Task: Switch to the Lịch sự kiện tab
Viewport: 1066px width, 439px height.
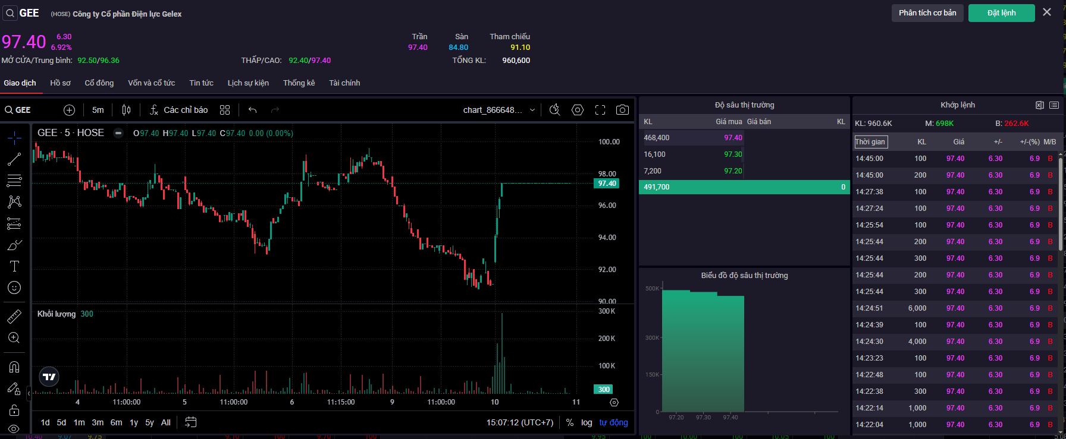Action: (248, 83)
